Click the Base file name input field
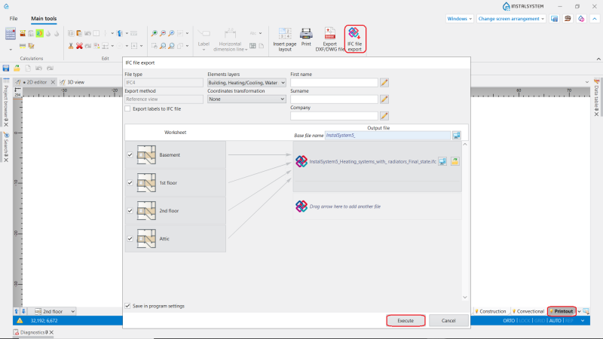 pyautogui.click(x=387, y=136)
